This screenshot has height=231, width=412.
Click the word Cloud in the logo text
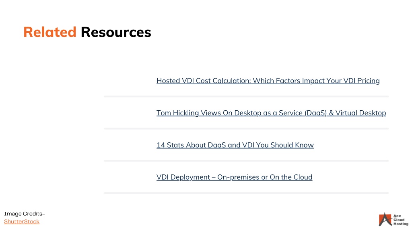pyautogui.click(x=399, y=220)
